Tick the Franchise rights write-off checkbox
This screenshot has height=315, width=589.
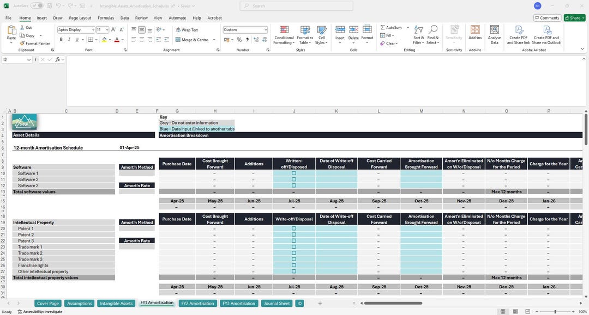(294, 265)
